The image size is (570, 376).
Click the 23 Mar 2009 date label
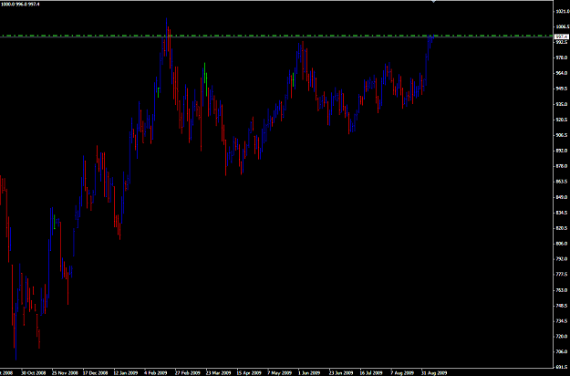pyautogui.click(x=219, y=372)
